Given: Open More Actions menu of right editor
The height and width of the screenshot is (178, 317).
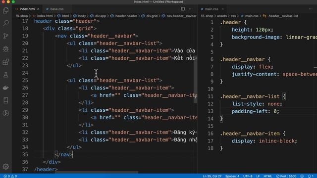Looking at the screenshot, I should pos(311,9).
